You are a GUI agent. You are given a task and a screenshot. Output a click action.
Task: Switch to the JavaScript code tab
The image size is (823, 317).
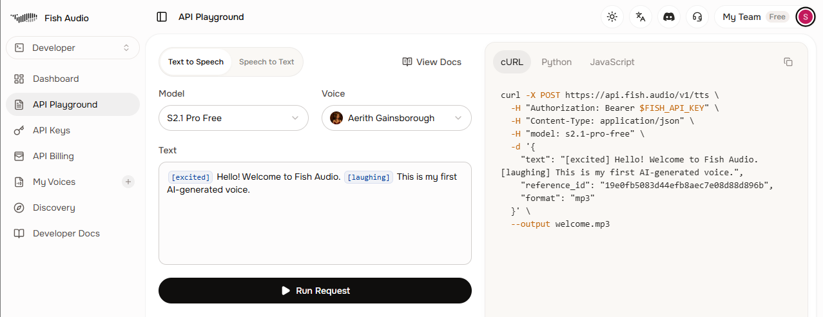point(612,62)
